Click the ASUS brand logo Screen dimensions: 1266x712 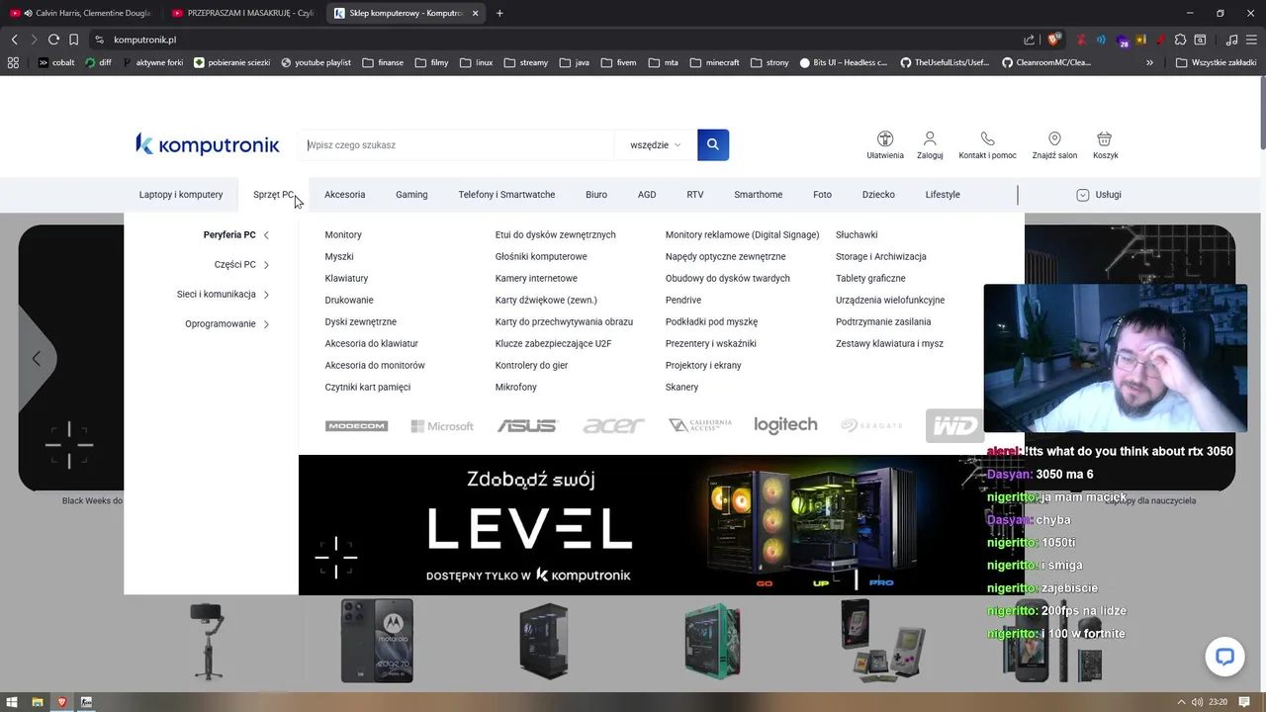click(527, 425)
